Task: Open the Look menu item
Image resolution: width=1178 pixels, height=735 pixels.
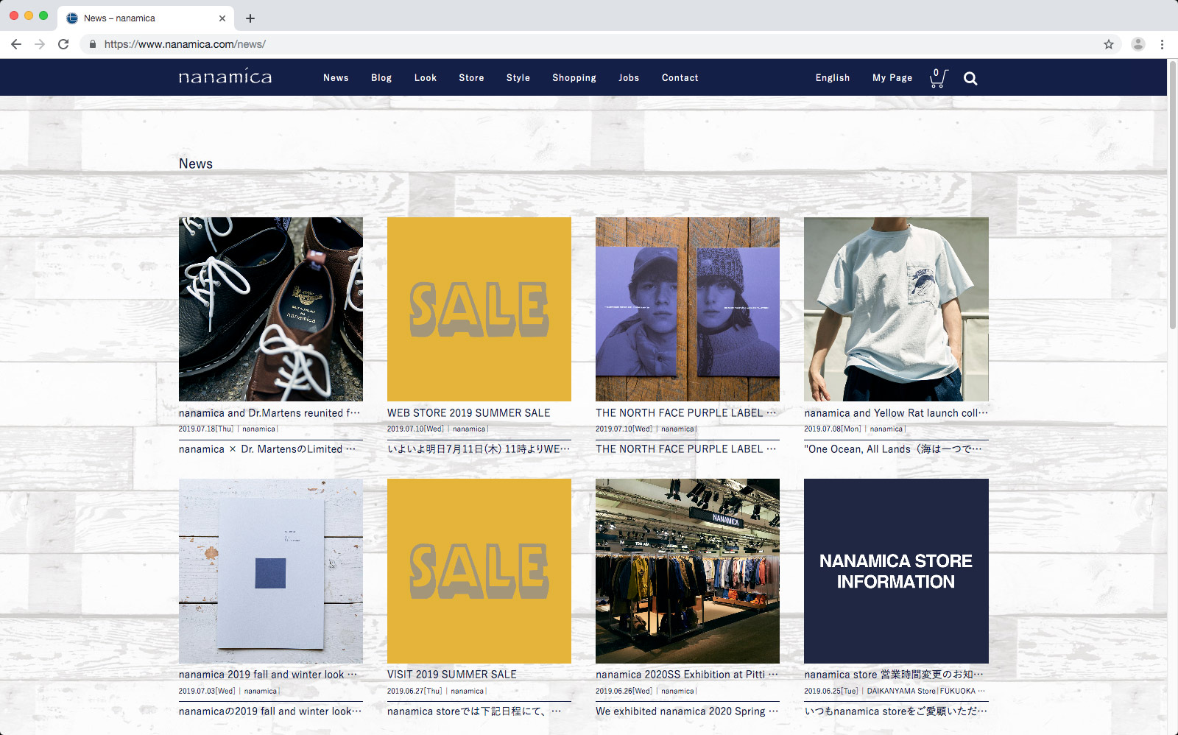Action: (x=426, y=78)
